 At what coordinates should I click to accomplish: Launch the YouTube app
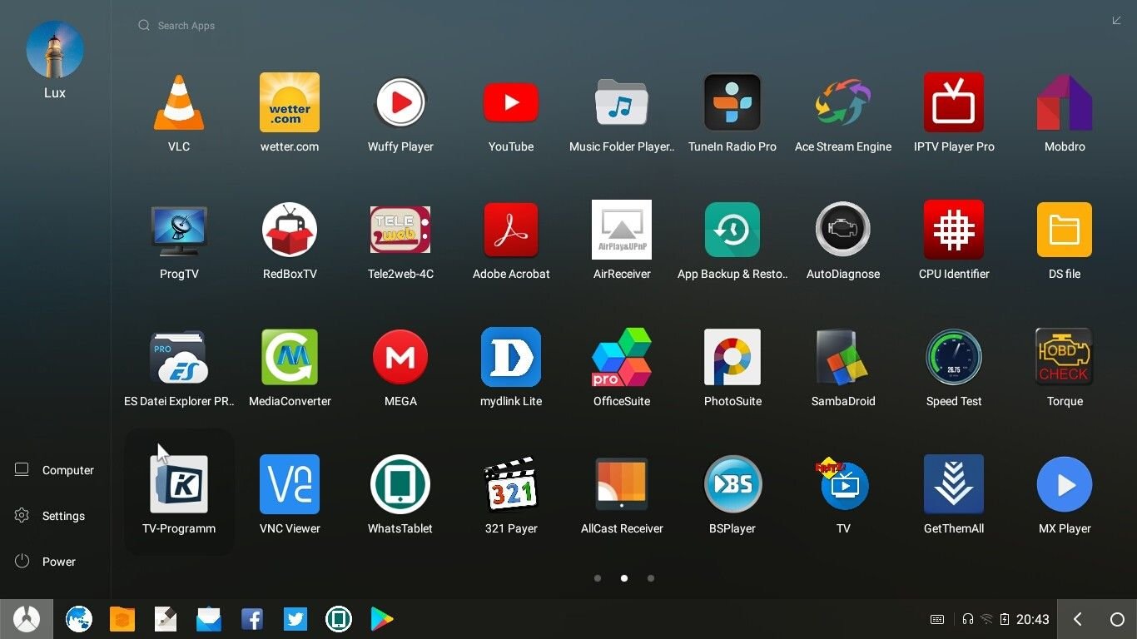[x=511, y=102]
